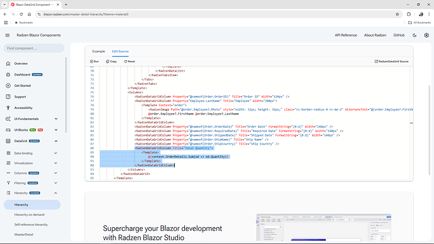The image size is (434, 244).
Task: Copy the source code
Action: [111, 62]
